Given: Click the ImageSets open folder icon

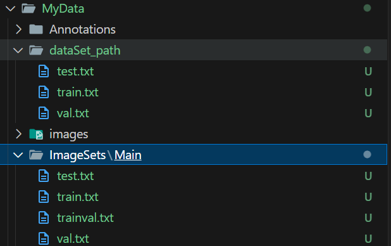Looking at the screenshot, I should [x=36, y=155].
